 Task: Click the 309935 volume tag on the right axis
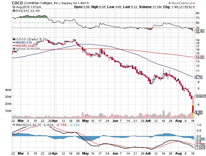tap(200, 96)
